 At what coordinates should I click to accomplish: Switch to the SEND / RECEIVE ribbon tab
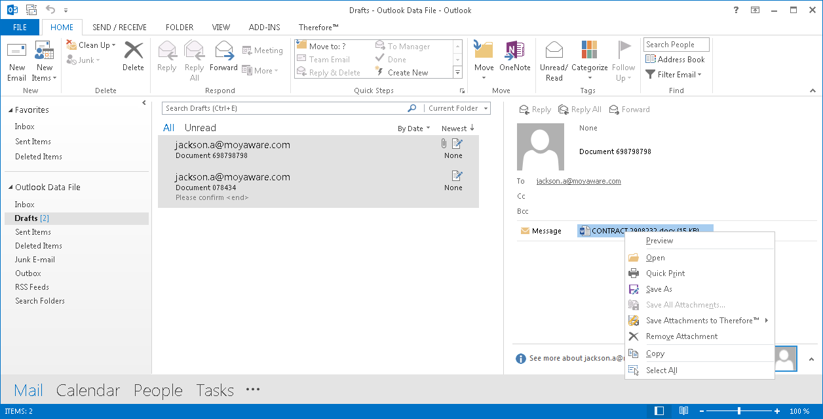[x=119, y=27]
